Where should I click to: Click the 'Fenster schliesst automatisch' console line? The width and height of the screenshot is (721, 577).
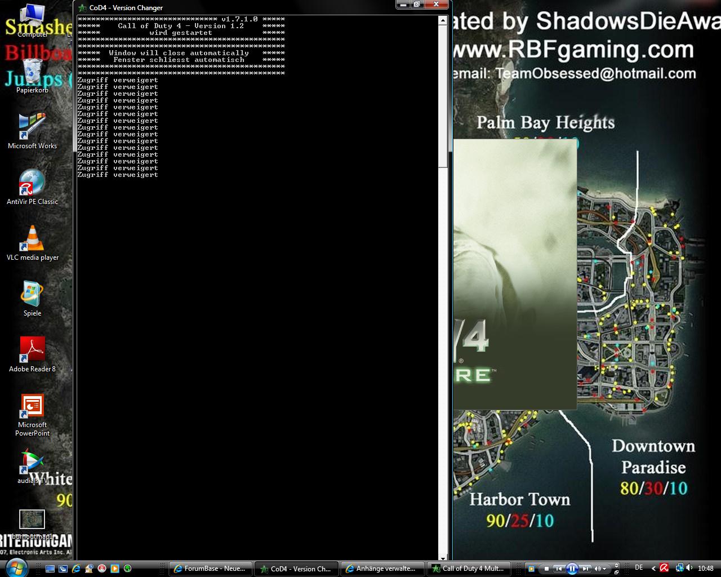point(179,60)
